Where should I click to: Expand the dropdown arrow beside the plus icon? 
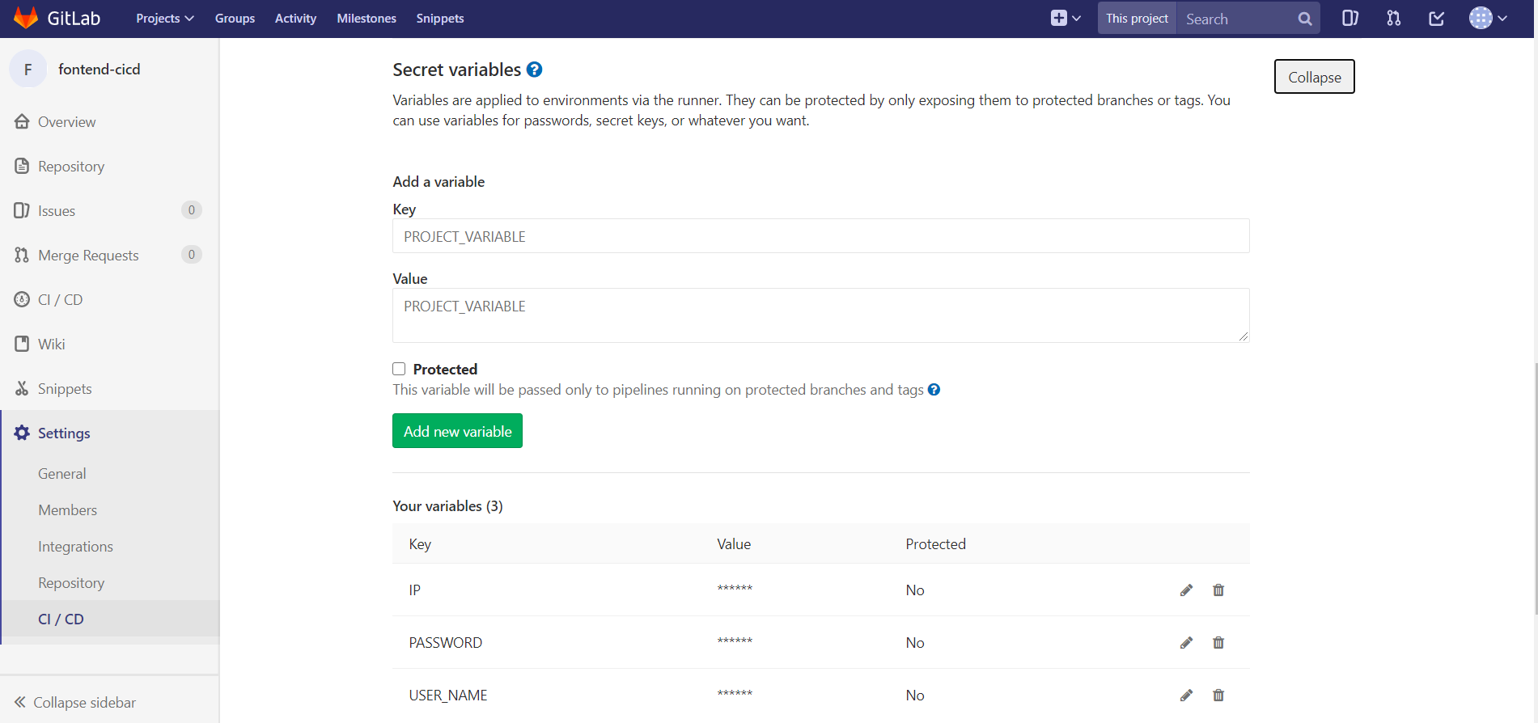pyautogui.click(x=1076, y=18)
